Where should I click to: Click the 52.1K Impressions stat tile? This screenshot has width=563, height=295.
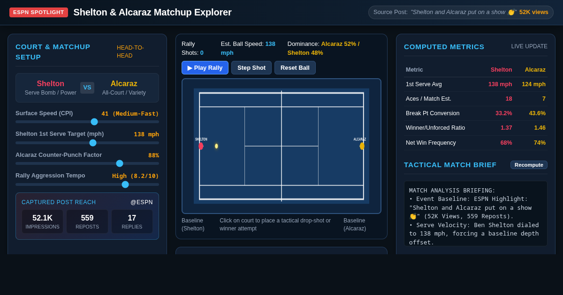coord(42,221)
